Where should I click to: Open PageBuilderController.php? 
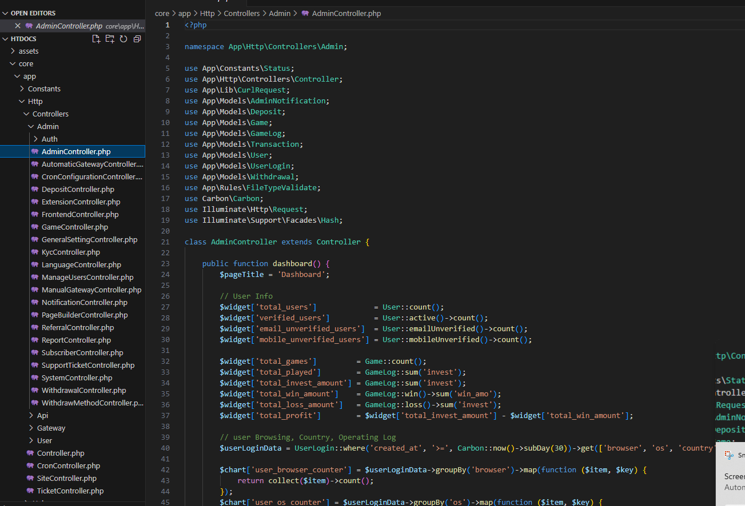coord(85,315)
